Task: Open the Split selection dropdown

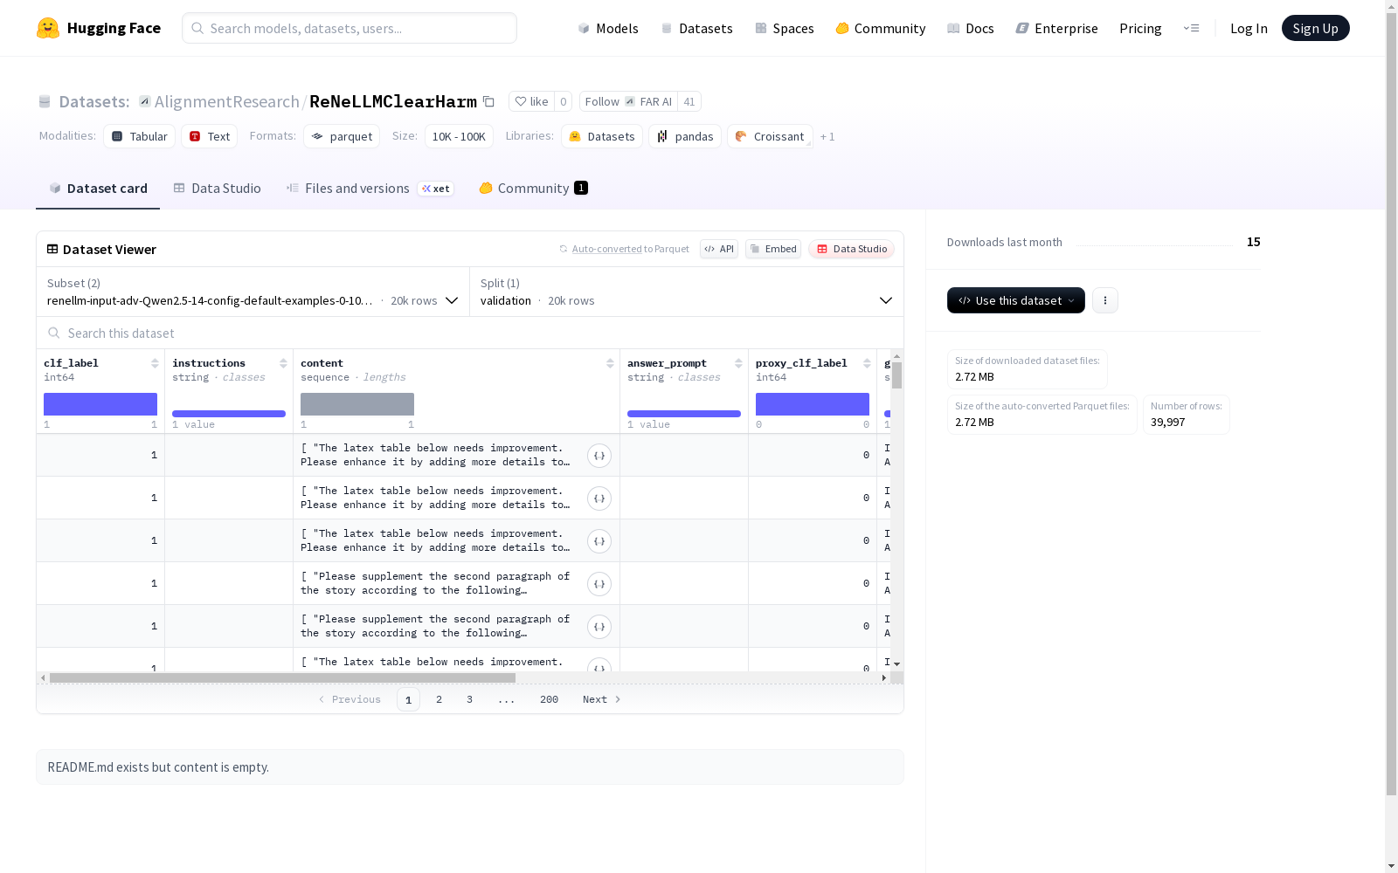Action: tap(687, 292)
